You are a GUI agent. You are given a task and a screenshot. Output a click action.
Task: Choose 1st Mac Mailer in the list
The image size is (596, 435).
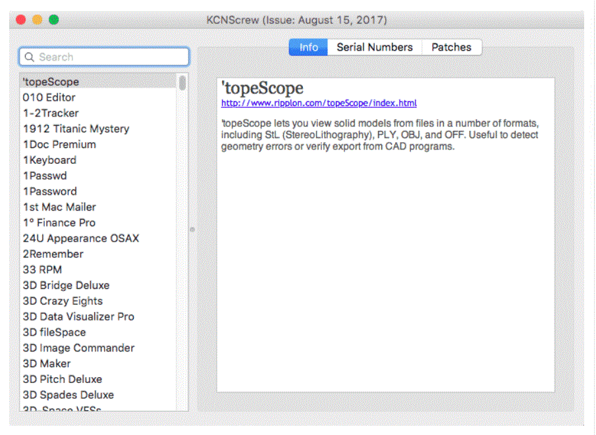(x=98, y=207)
